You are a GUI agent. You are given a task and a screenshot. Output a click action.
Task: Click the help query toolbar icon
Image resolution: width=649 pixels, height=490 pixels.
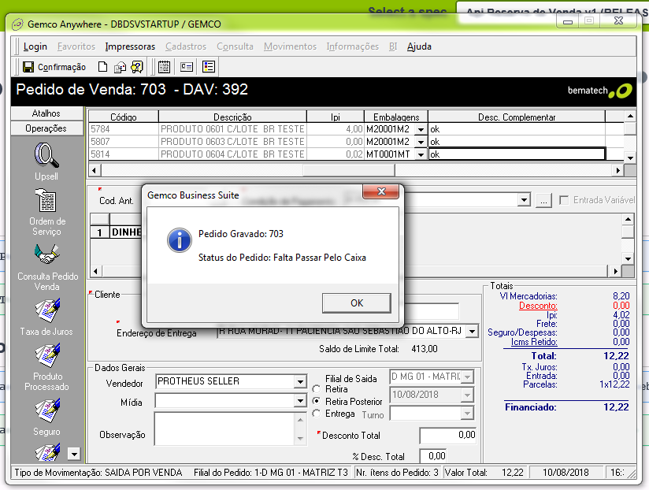pos(137,67)
